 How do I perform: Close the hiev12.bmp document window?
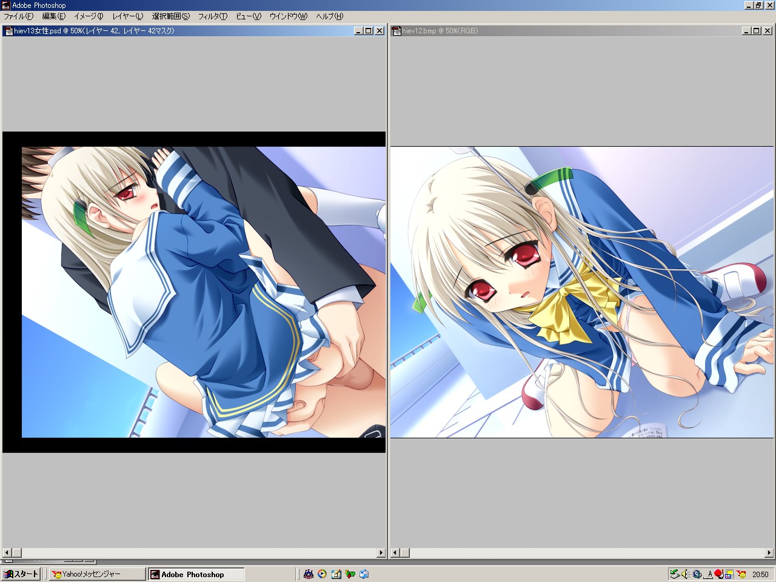(x=768, y=31)
